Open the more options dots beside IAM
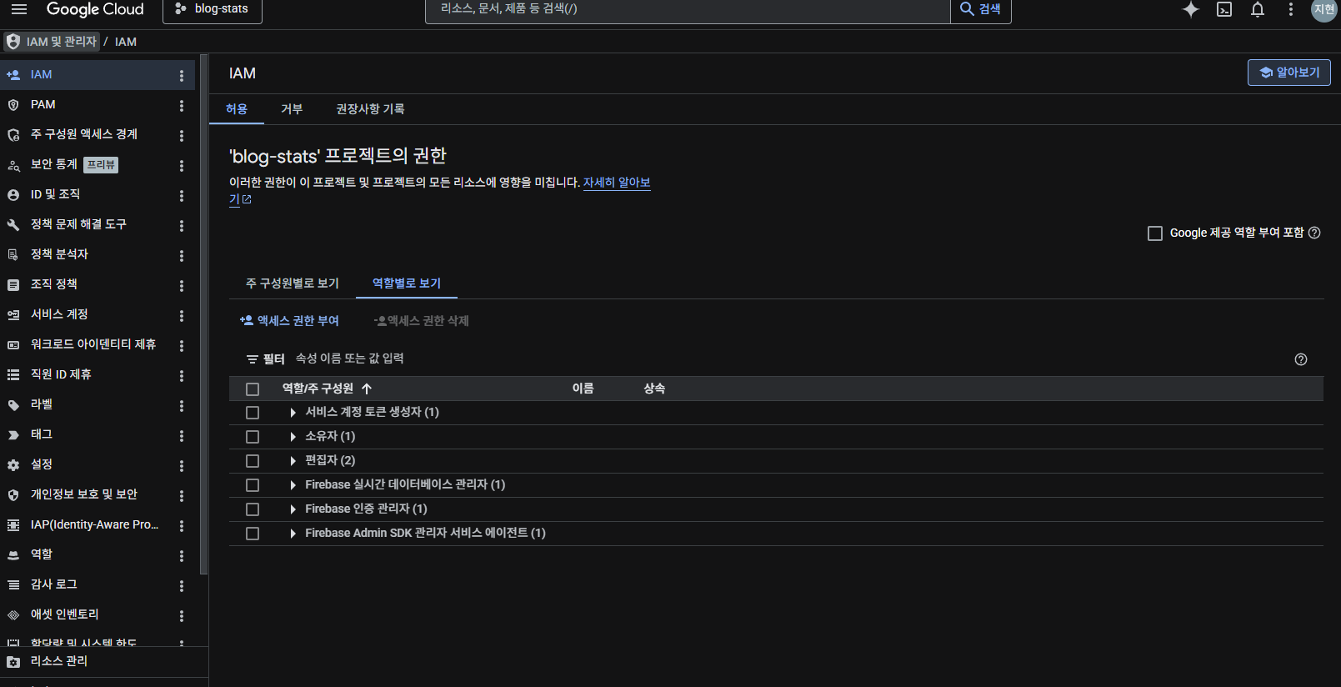 point(182,76)
